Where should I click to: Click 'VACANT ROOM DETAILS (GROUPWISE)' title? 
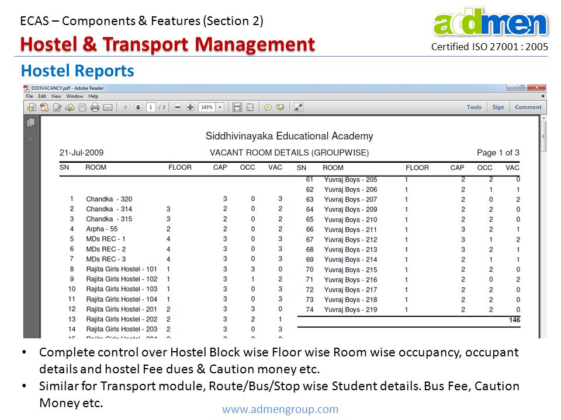(289, 153)
